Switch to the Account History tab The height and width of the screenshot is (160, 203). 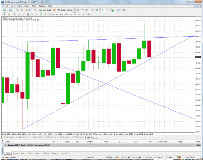(x=19, y=153)
